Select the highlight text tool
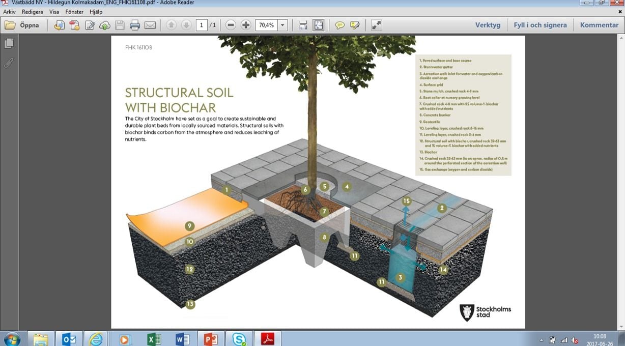This screenshot has width=625, height=346. point(355,25)
